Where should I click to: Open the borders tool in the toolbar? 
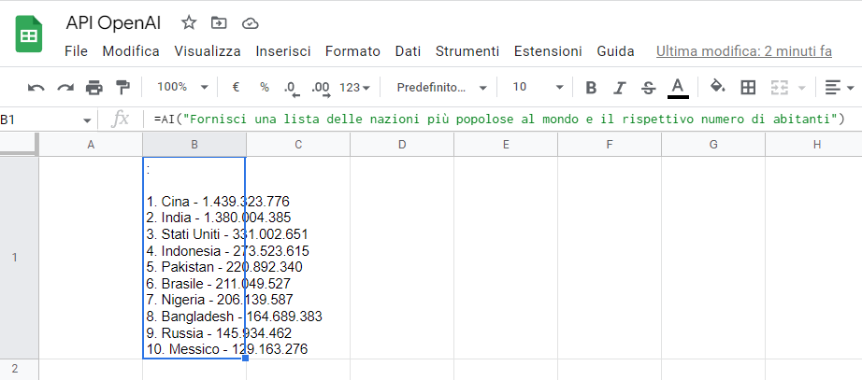748,87
